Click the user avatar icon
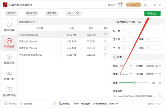The width and height of the screenshot is (165, 108). tap(120, 5)
